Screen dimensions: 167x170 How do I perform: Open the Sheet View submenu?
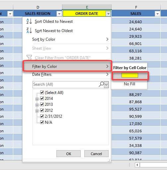coord(67,48)
